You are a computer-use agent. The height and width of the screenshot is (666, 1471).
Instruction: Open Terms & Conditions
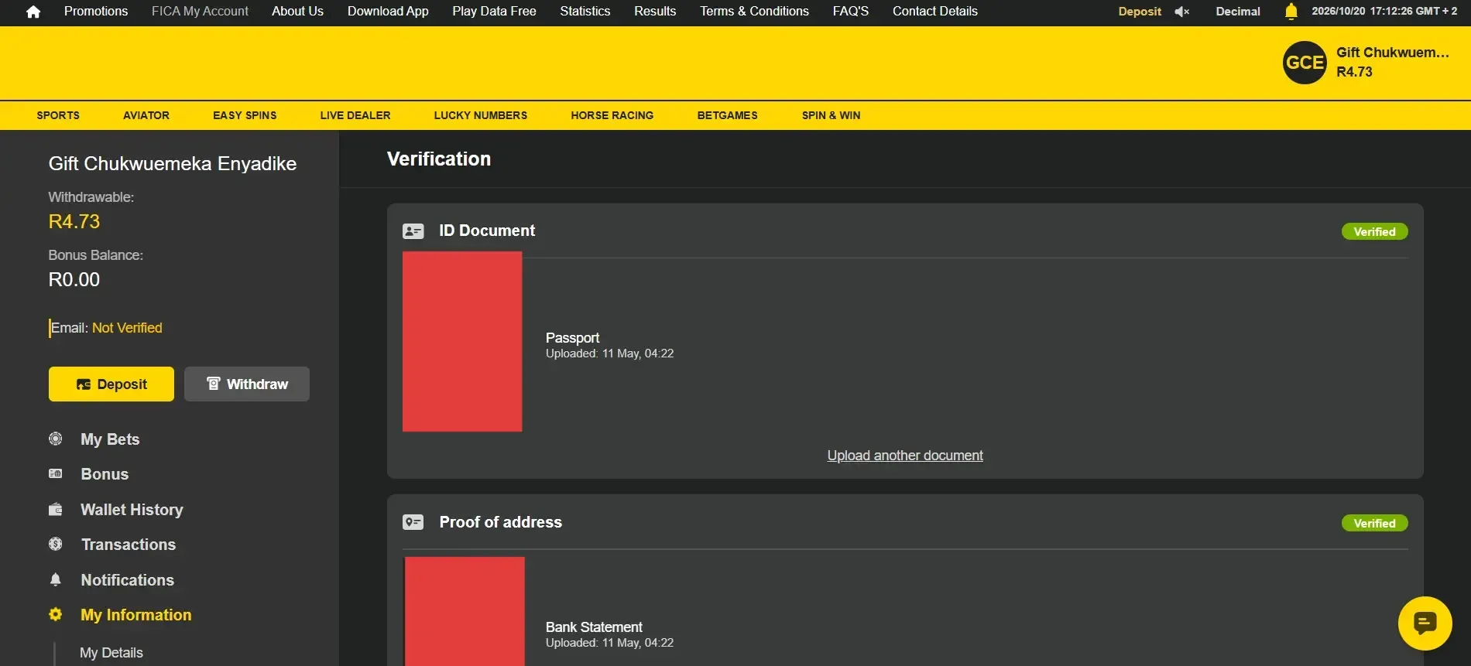754,12
